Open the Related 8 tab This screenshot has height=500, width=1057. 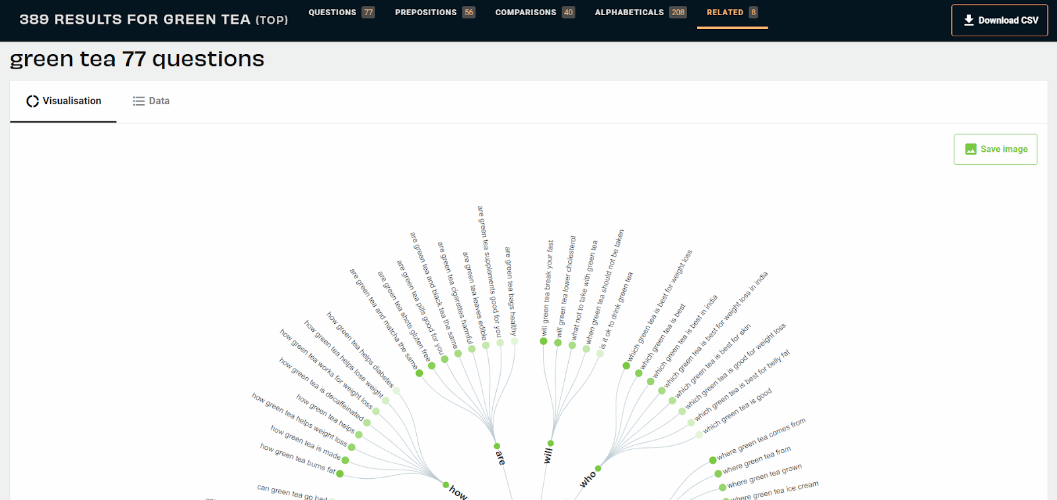732,13
